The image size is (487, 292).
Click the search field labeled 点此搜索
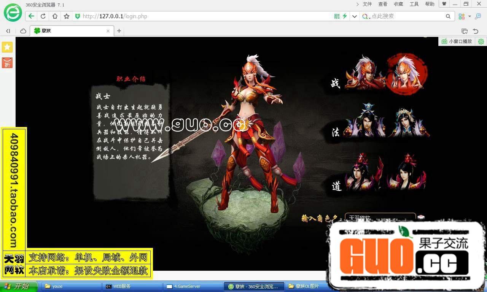(407, 16)
